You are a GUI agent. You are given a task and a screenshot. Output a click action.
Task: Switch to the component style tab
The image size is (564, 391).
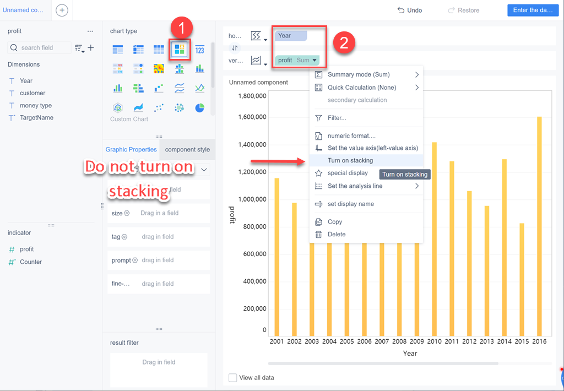click(x=187, y=150)
